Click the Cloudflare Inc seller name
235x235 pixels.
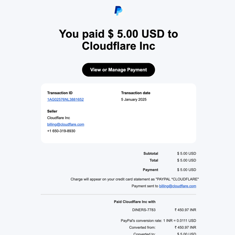(x=58, y=118)
